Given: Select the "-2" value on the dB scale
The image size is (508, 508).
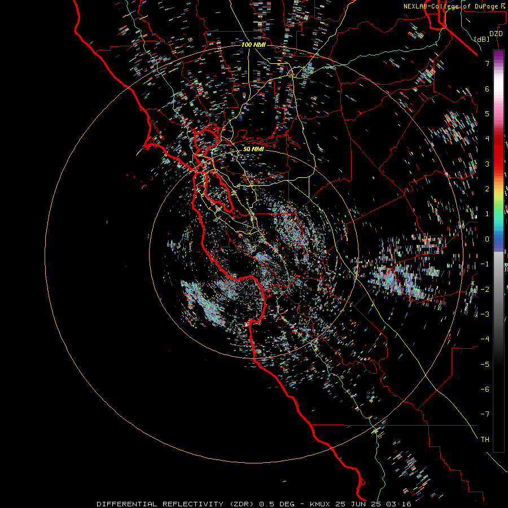Looking at the screenshot, I should (485, 289).
